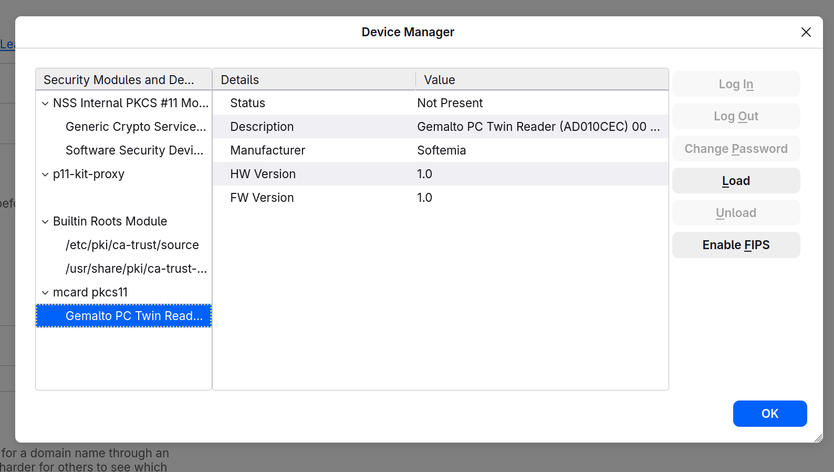834x472 pixels.
Task: Click the Change Password button
Action: tap(736, 149)
